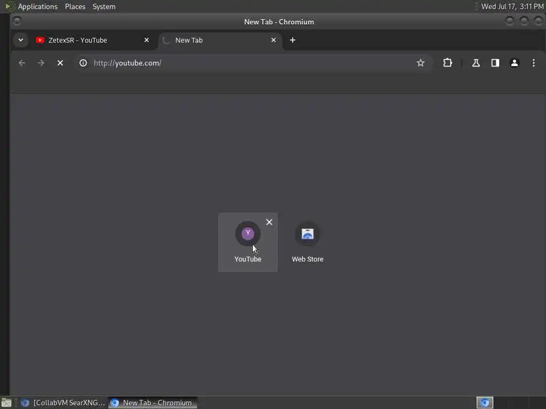This screenshot has width=546, height=409.
Task: Click the show desktop icon in bottom panel
Action: pyautogui.click(x=6, y=403)
